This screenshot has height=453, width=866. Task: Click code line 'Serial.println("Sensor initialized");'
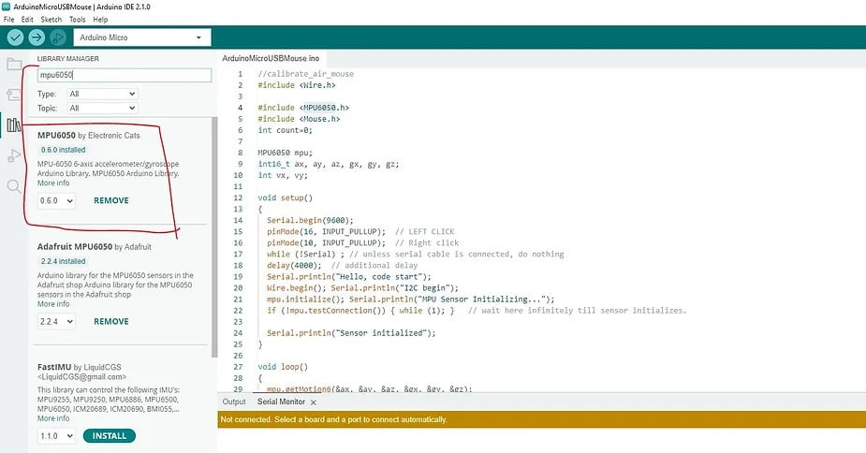click(x=351, y=333)
